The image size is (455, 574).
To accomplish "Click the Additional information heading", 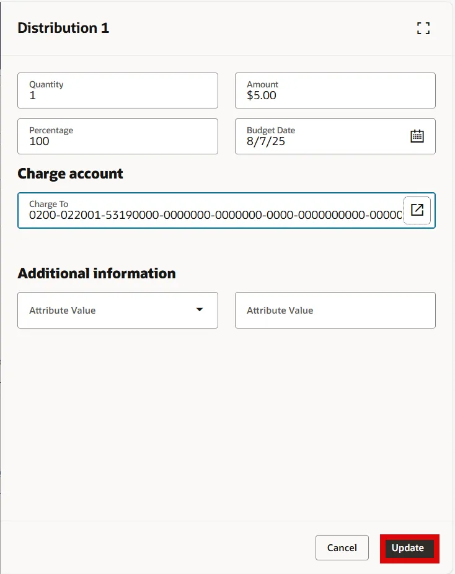I will pyautogui.click(x=96, y=273).
